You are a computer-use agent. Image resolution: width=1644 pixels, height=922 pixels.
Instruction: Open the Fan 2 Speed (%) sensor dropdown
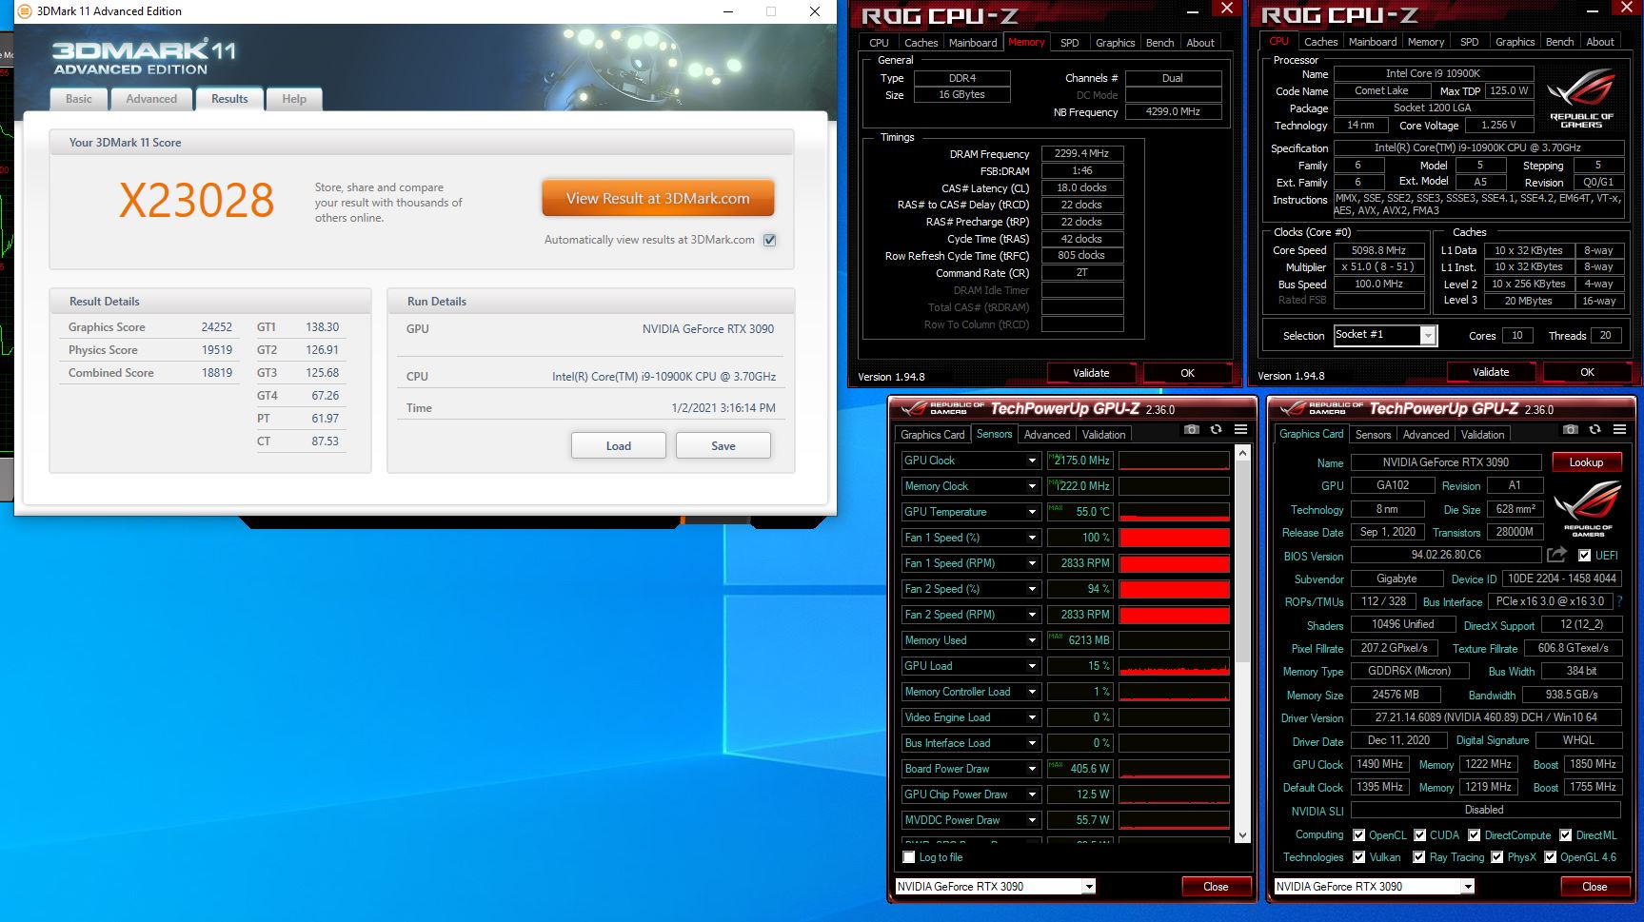1032,589
